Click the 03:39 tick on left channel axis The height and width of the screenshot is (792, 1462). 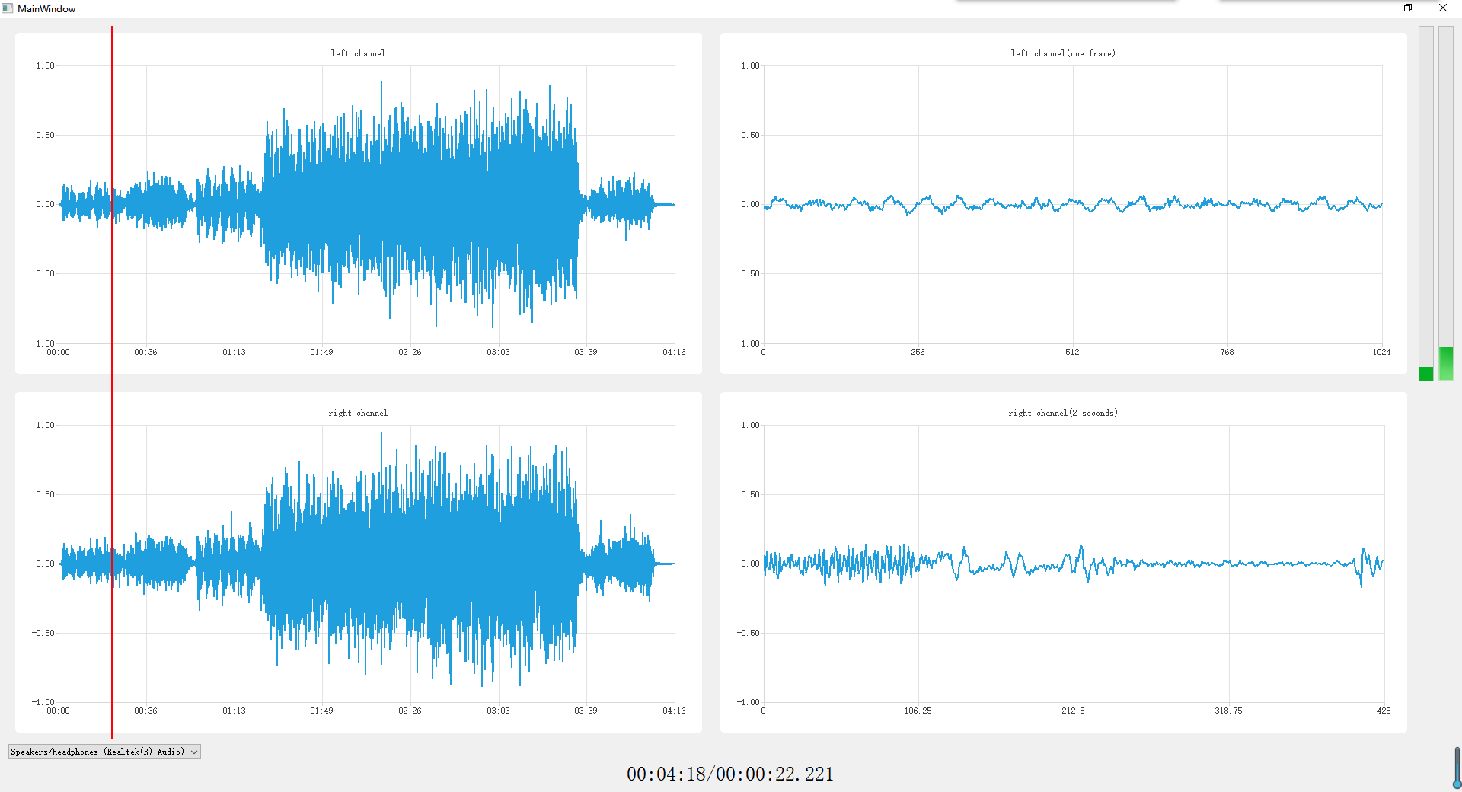[x=586, y=352]
